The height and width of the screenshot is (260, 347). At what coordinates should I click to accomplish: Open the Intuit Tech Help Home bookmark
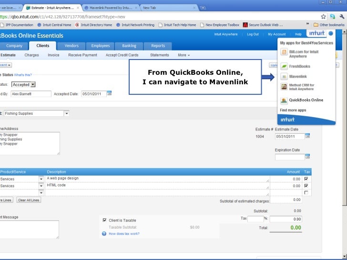point(177,25)
